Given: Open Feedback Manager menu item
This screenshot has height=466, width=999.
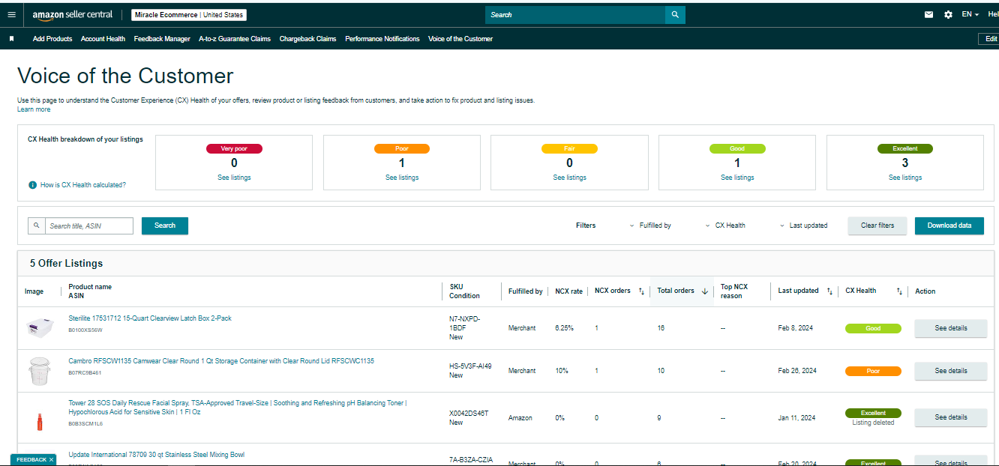Looking at the screenshot, I should (162, 39).
